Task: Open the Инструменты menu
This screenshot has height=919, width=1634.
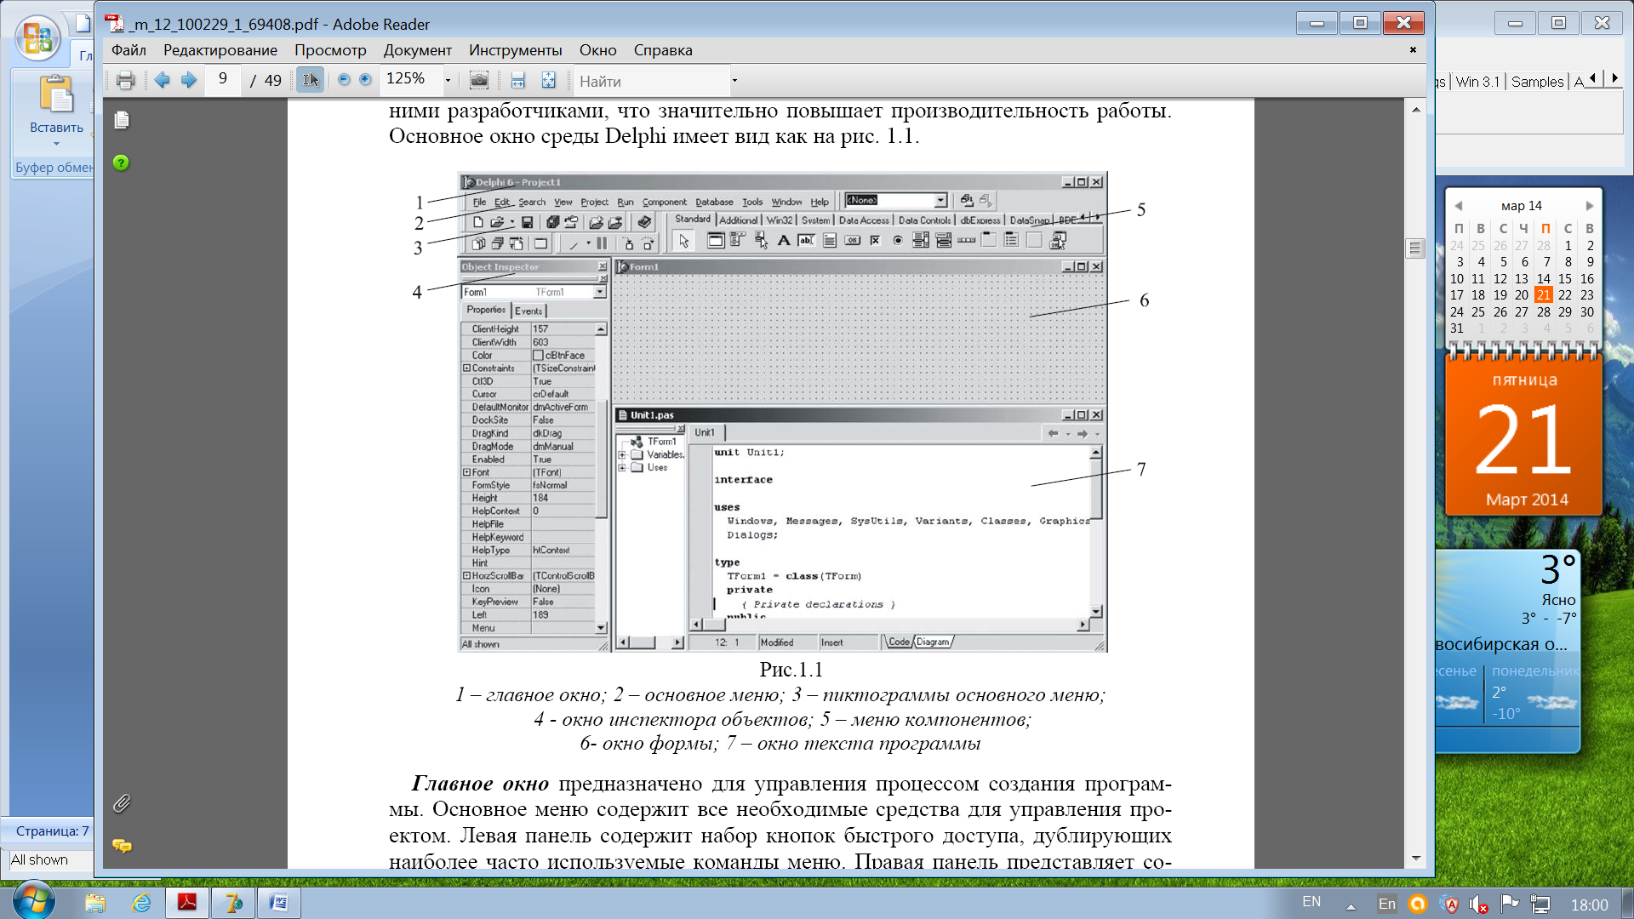Action: (515, 50)
